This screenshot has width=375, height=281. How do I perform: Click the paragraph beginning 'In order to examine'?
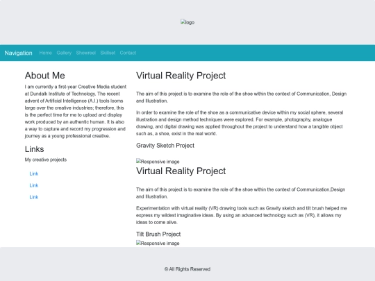click(240, 123)
